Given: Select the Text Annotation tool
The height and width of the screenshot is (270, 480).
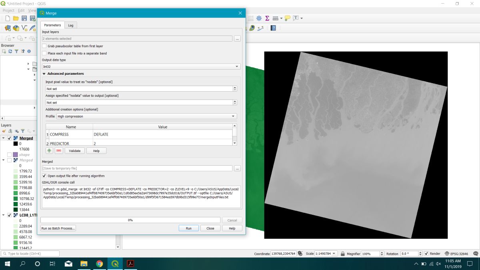Looking at the screenshot, I should [296, 18].
